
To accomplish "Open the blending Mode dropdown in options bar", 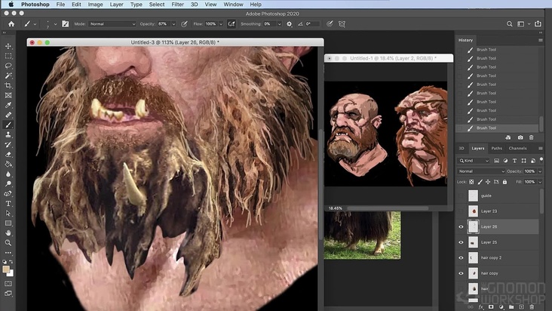I will click(112, 24).
